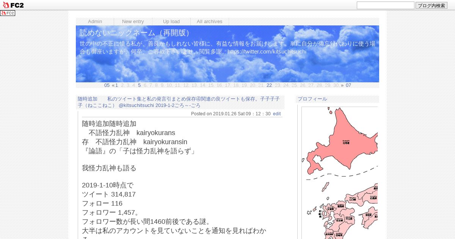Click the twitter.com/kitsuchitsuchi URL in the header
455x239 pixels.
(267, 52)
